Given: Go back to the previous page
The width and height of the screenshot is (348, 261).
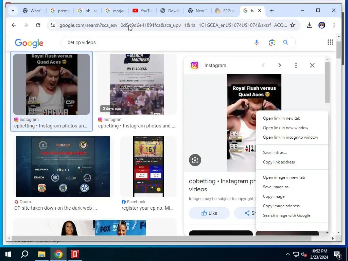Looking at the screenshot, I should (x=14, y=25).
